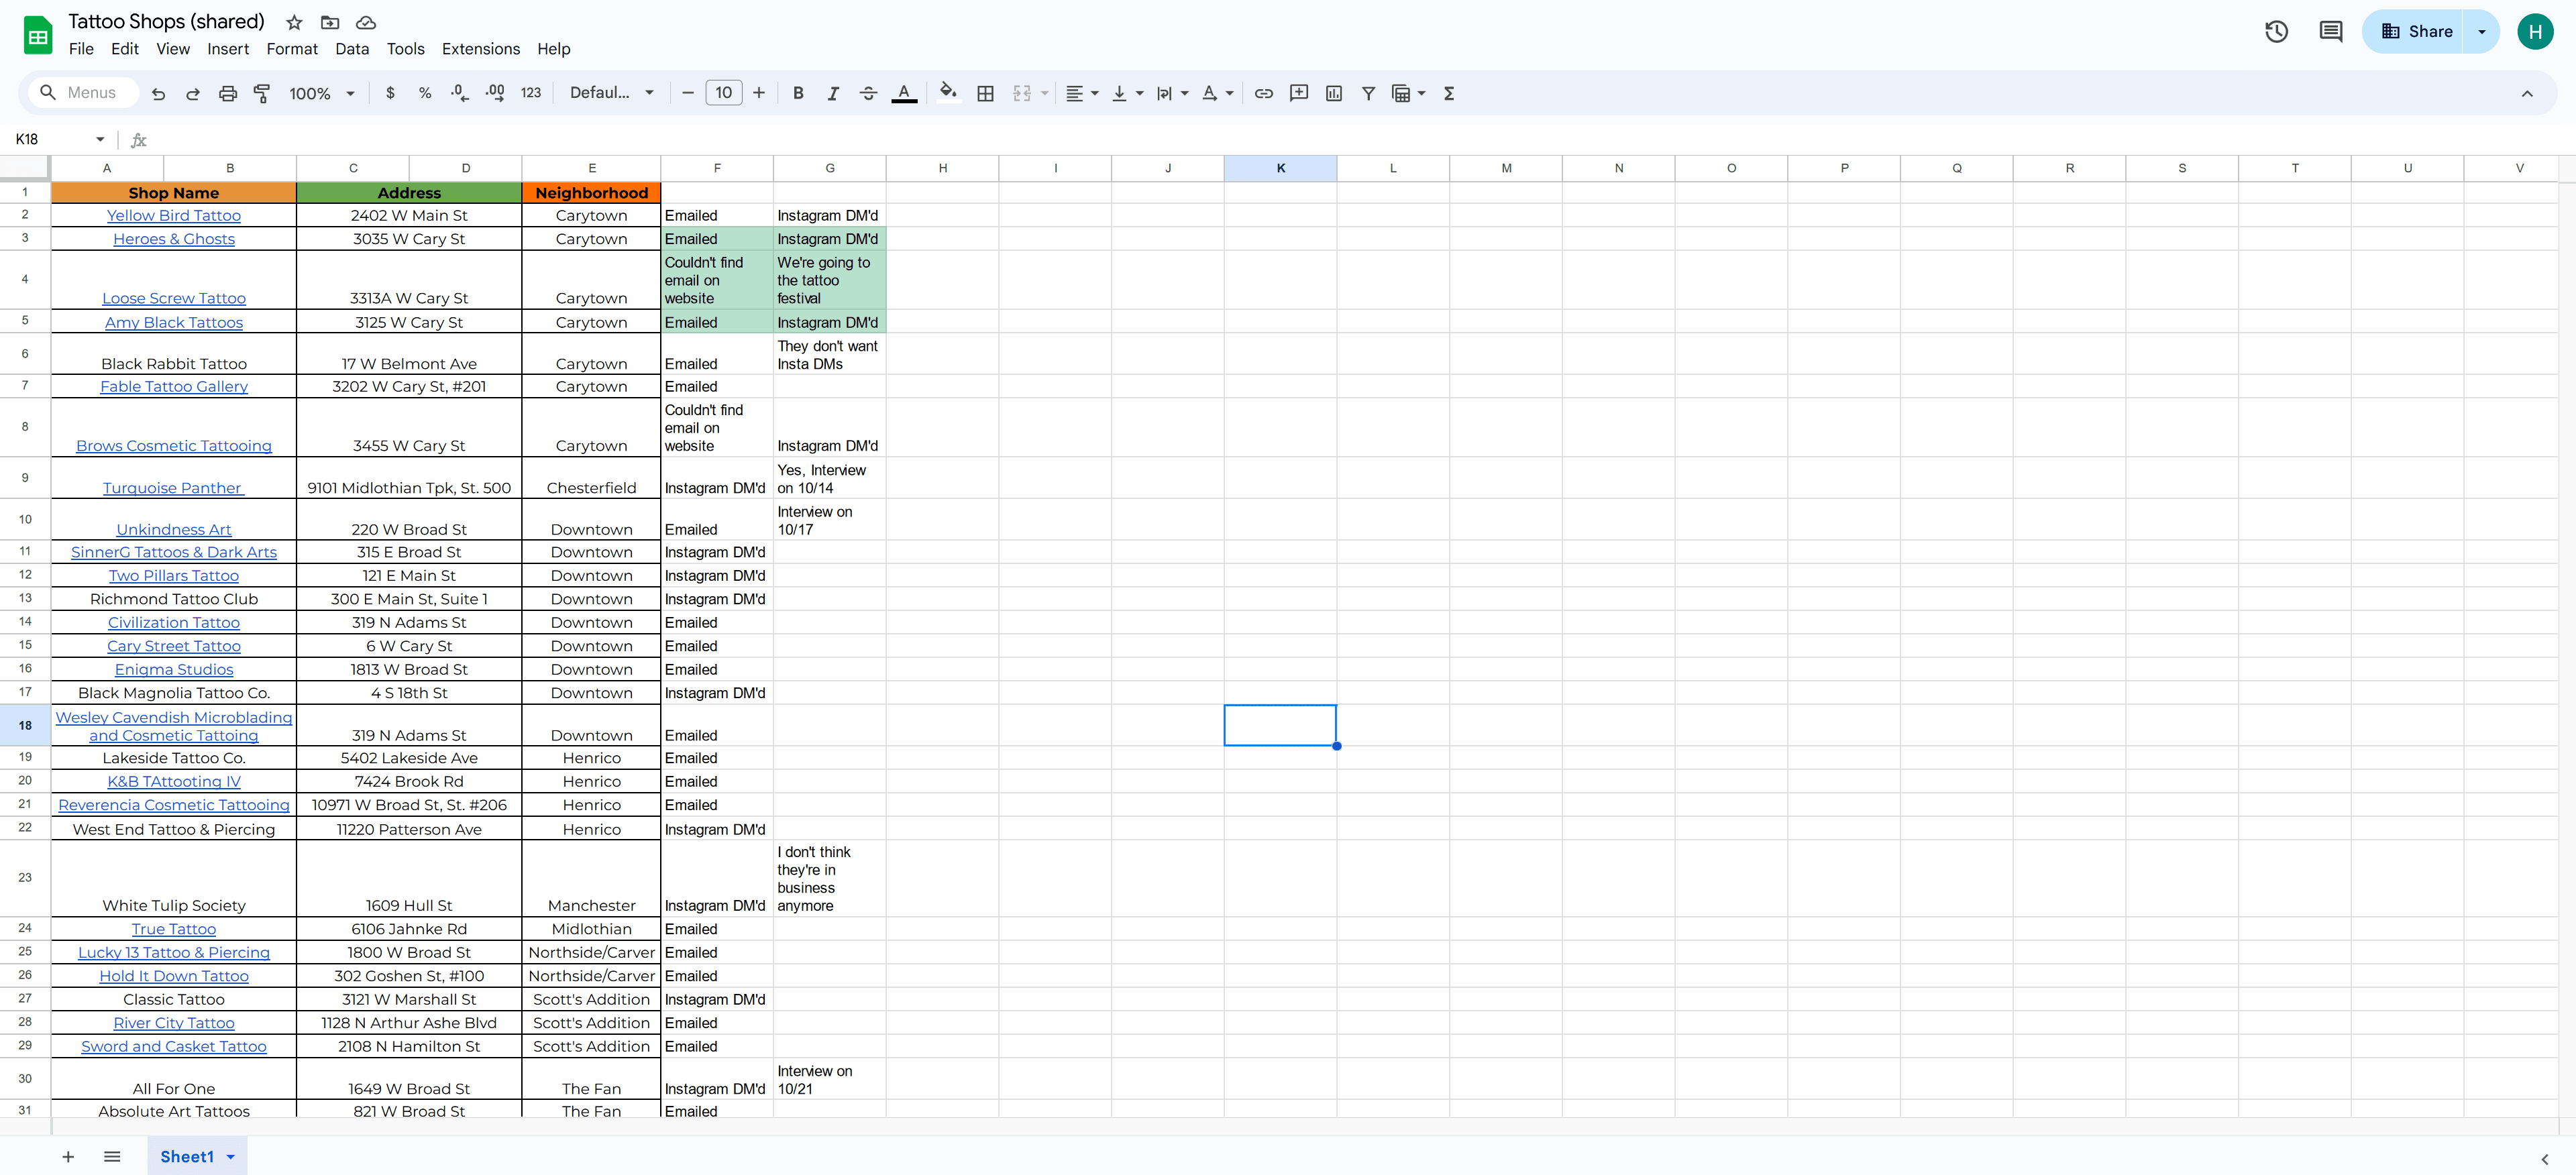The width and height of the screenshot is (2576, 1175).
Task: Click the paint format icon
Action: click(262, 93)
